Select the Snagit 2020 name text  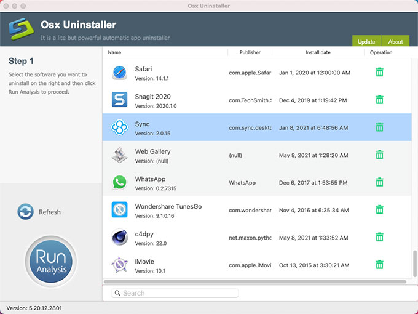152,97
